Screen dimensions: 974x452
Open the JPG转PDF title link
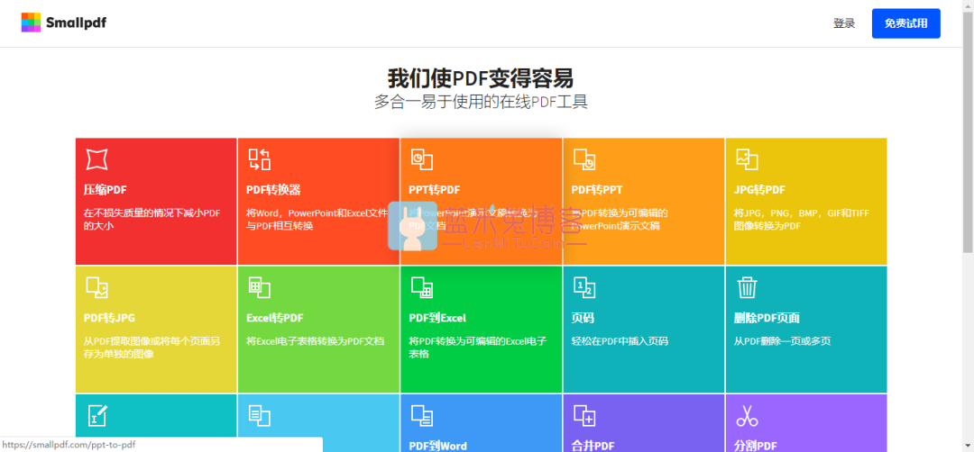[x=759, y=190]
